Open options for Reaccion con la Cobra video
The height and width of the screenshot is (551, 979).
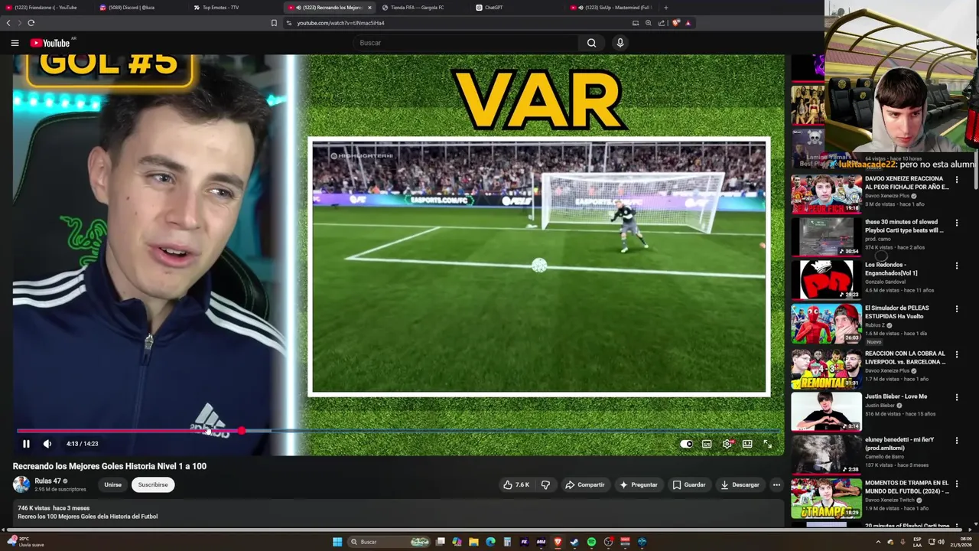957,354
